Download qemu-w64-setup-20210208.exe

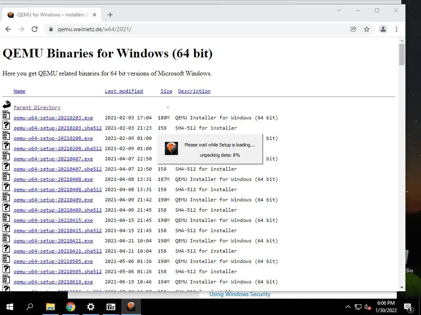[x=53, y=138]
